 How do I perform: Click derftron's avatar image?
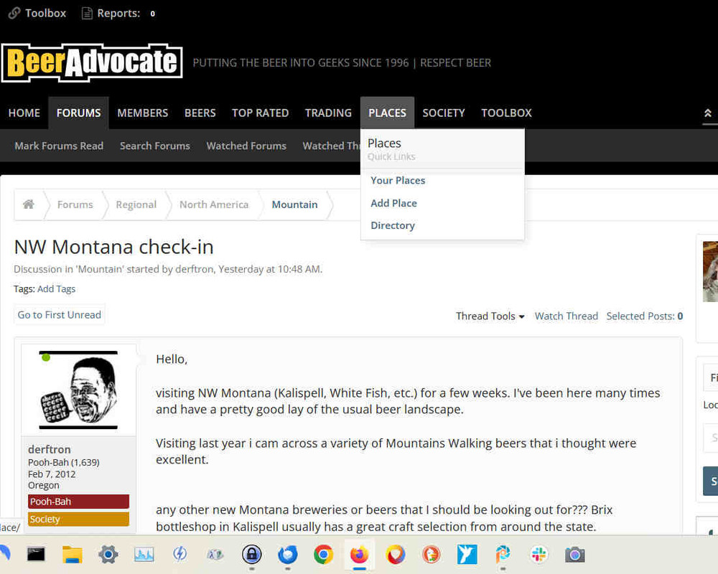78,390
